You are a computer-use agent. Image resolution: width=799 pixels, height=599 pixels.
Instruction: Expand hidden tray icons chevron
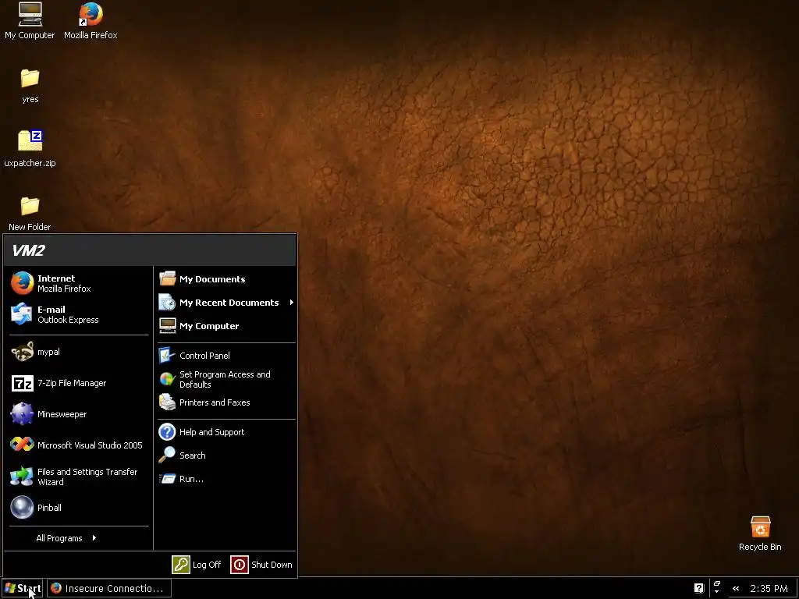click(736, 588)
